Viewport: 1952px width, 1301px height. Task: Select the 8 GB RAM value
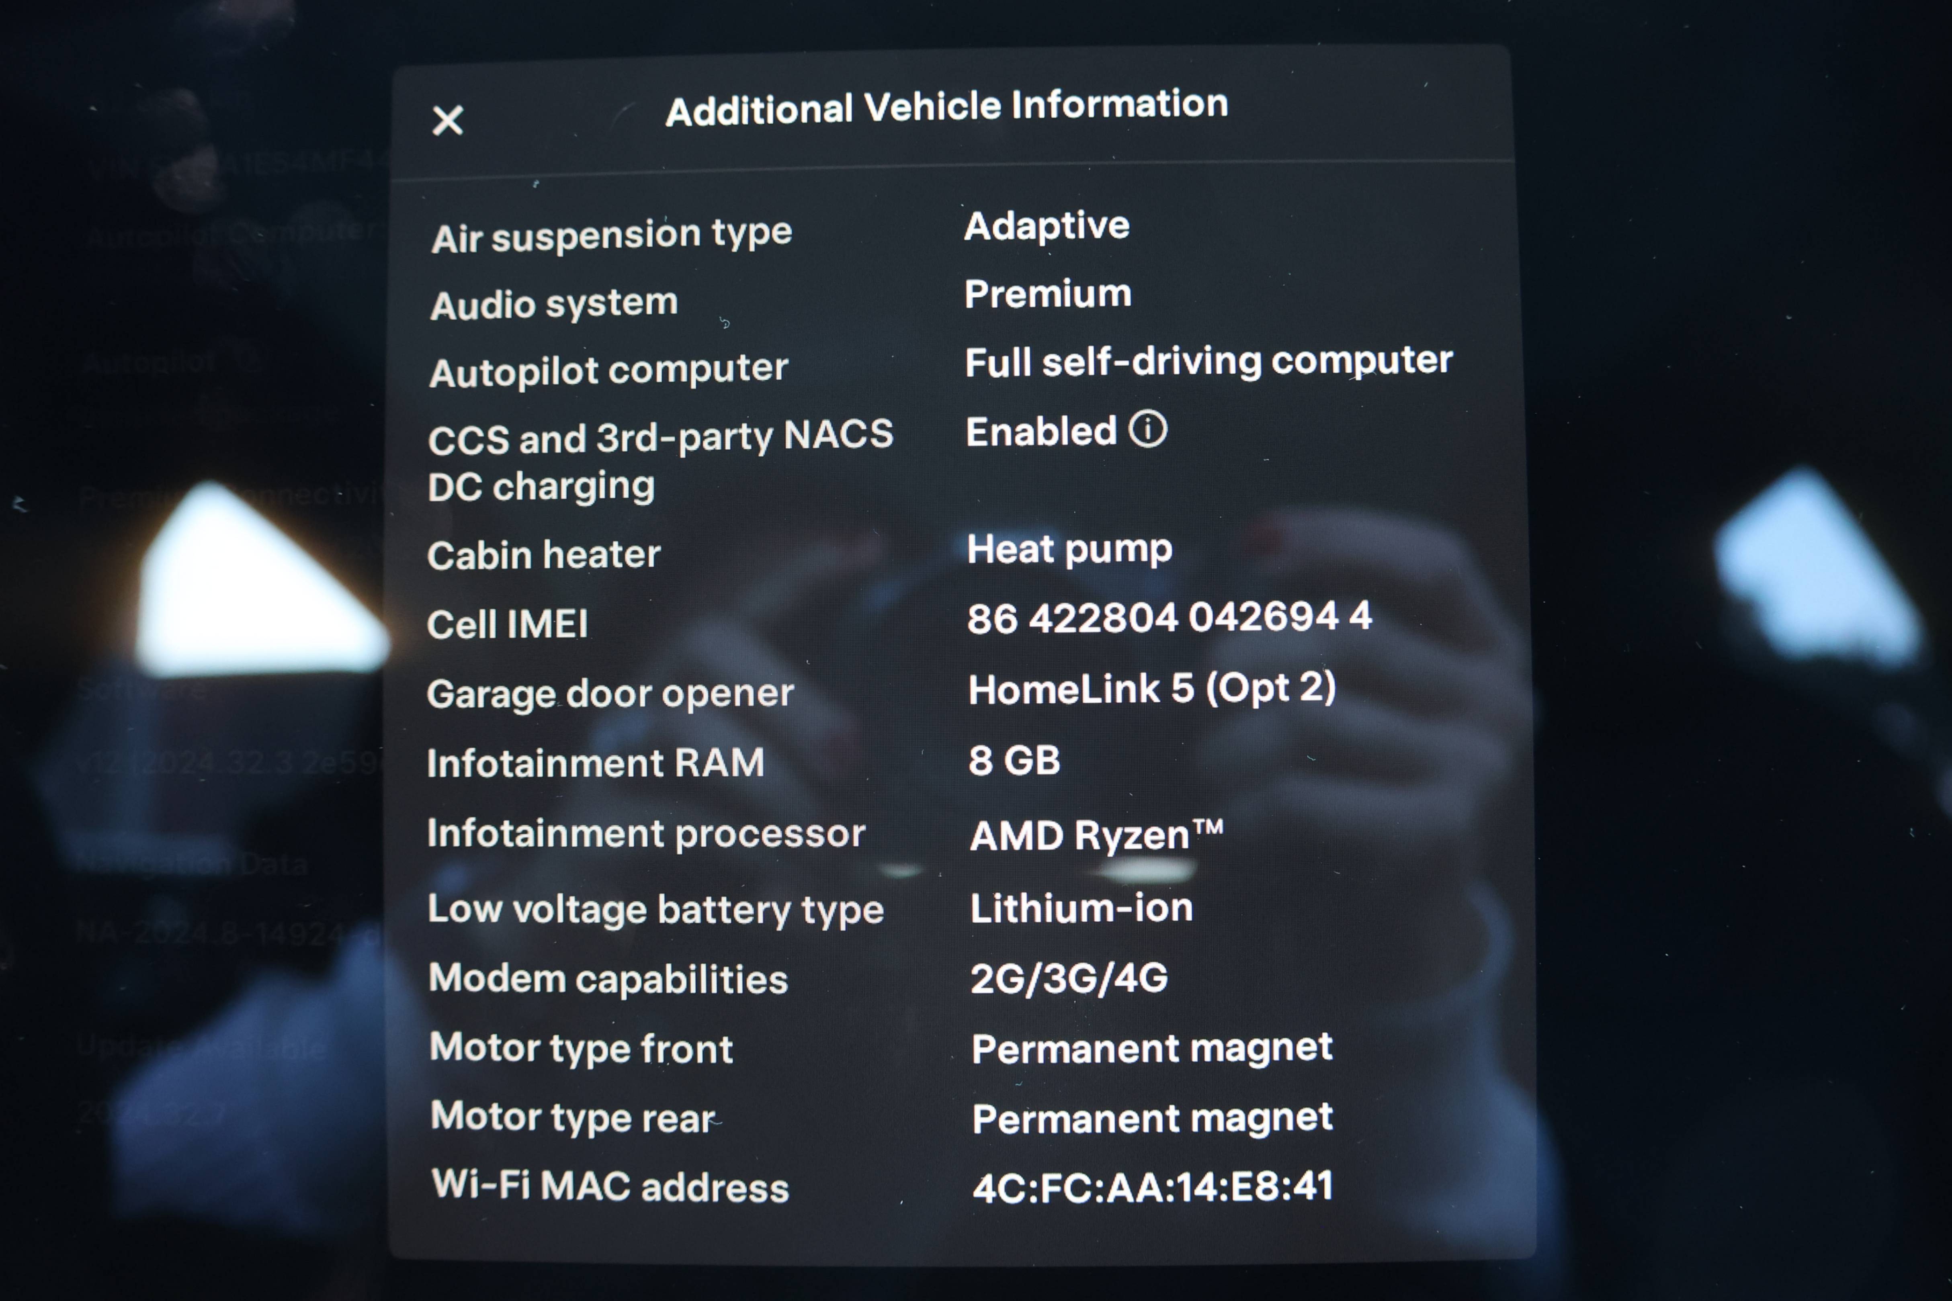tap(1014, 760)
